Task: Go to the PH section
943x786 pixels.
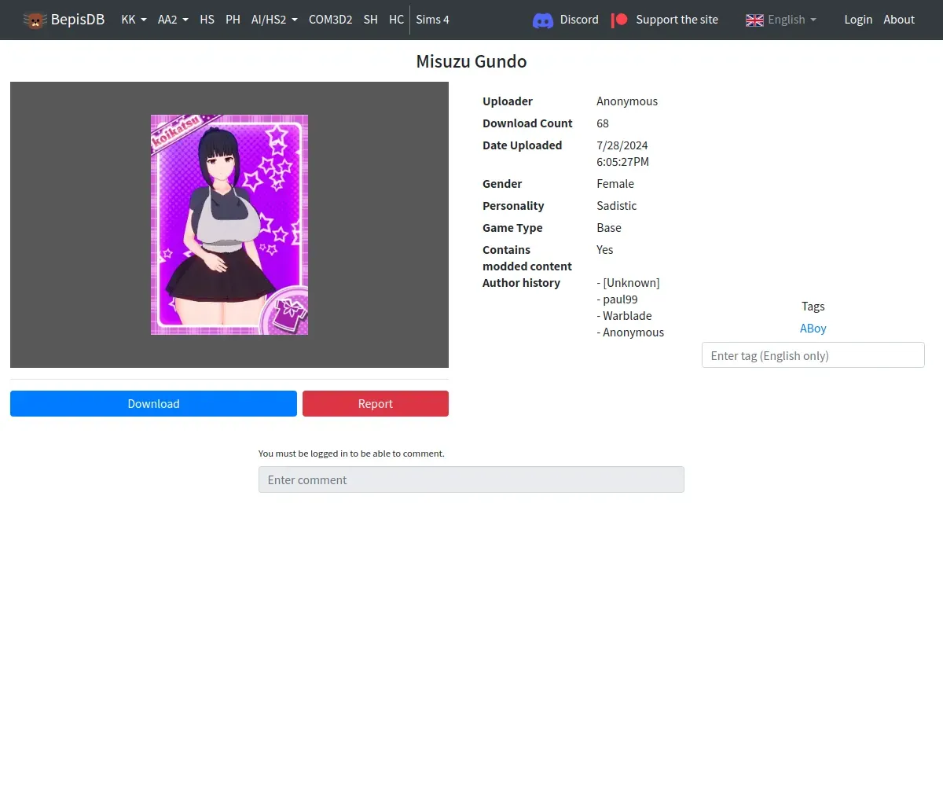Action: point(233,20)
